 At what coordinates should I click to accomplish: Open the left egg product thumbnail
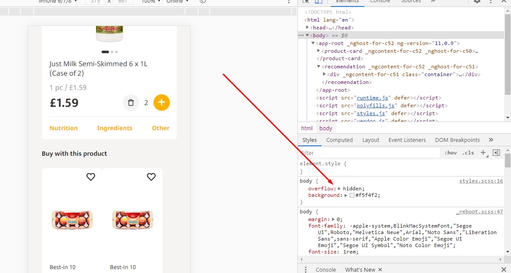pos(72,220)
